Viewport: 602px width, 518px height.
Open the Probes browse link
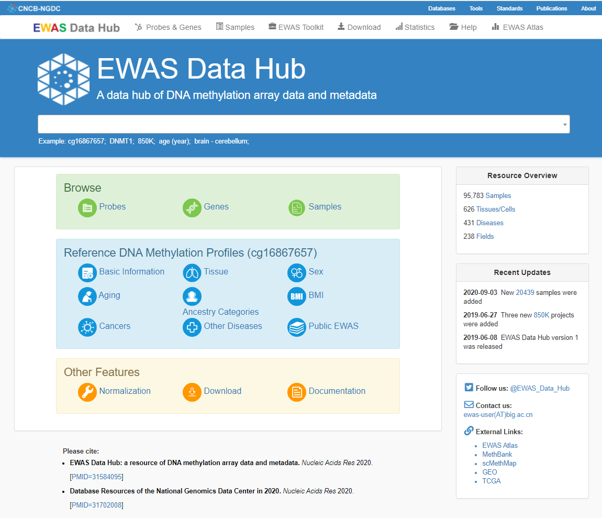(113, 206)
